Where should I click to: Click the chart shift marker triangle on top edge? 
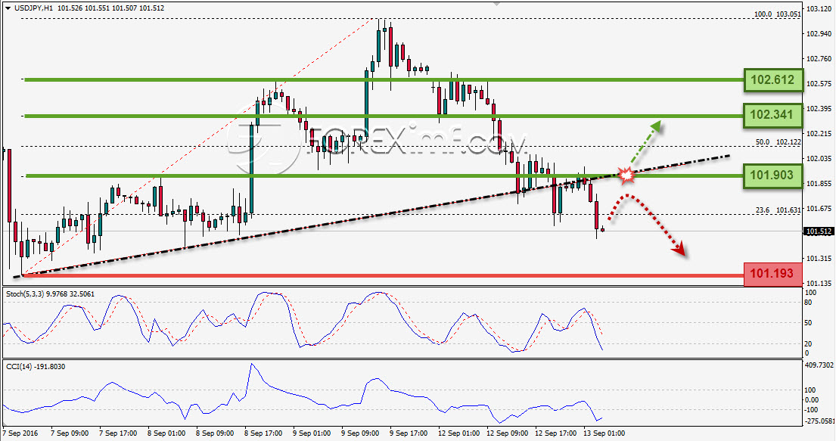(x=497, y=4)
